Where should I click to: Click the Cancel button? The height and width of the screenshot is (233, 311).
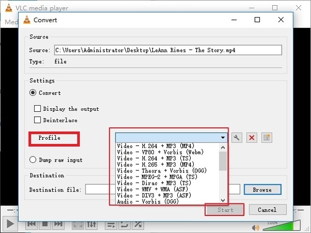coord(267,210)
